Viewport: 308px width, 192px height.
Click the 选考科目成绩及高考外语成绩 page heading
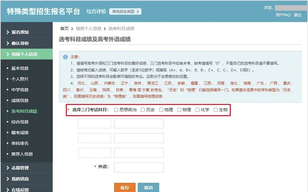[95, 39]
